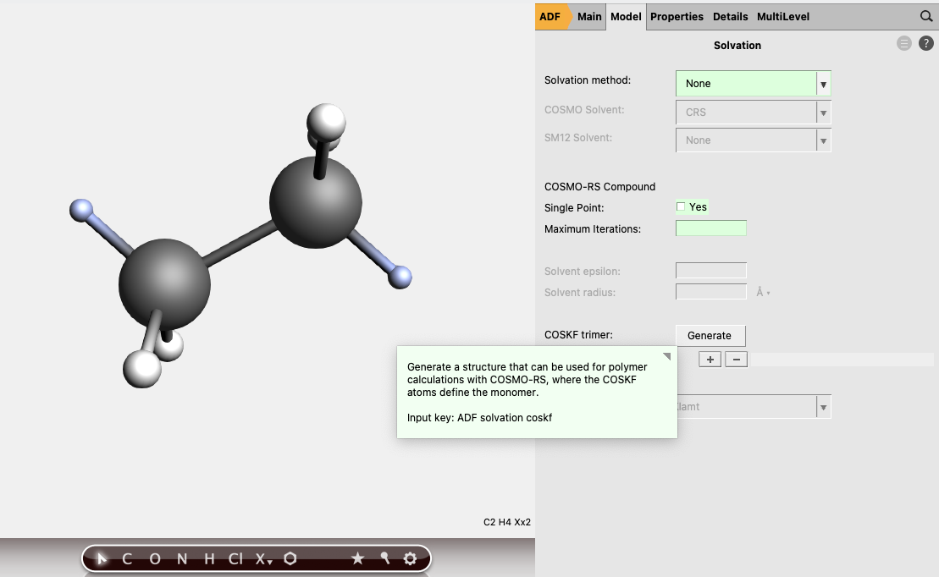Click the star icon in the toolbar
The image size is (939, 577).
[x=357, y=558]
